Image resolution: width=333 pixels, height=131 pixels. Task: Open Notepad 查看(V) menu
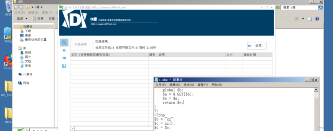tap(203, 85)
